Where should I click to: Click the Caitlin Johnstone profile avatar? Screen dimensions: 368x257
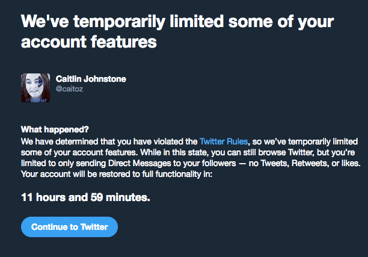[x=35, y=88]
